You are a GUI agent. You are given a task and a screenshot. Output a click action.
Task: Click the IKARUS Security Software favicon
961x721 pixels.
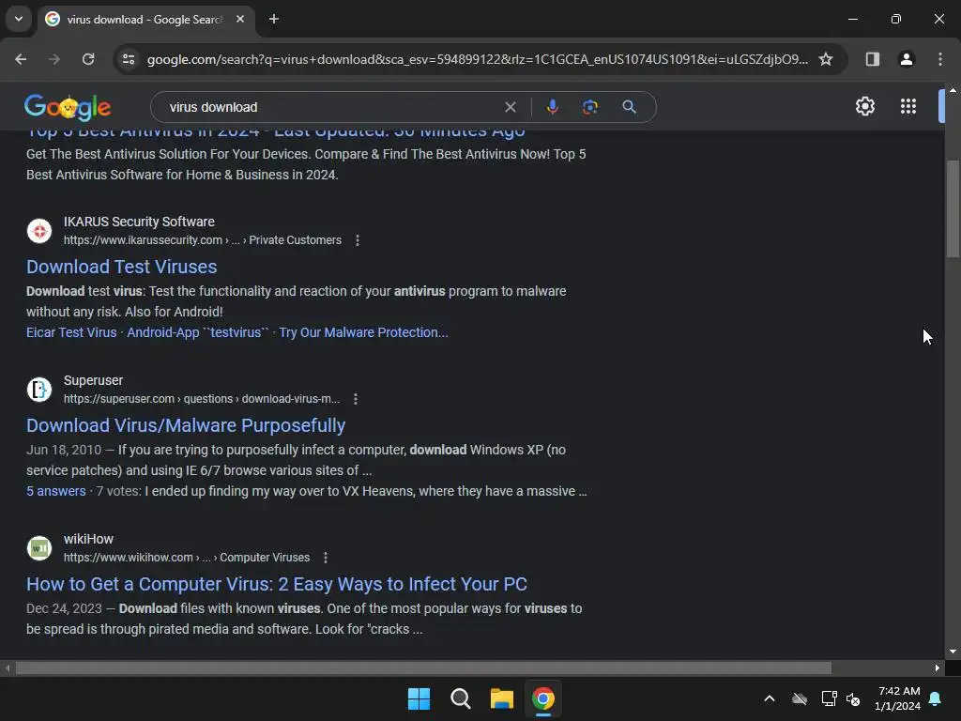(x=39, y=231)
